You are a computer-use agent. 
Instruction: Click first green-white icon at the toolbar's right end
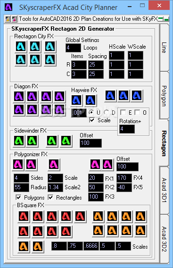(161, 19)
